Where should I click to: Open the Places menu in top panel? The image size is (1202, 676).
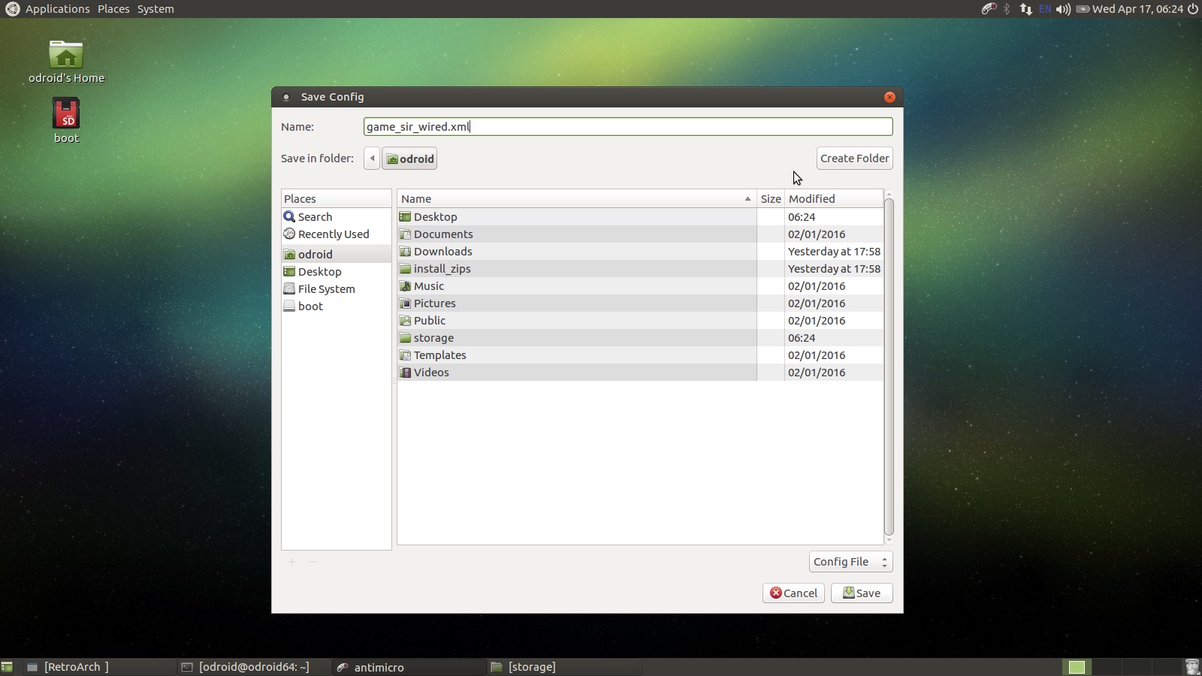[x=113, y=9]
